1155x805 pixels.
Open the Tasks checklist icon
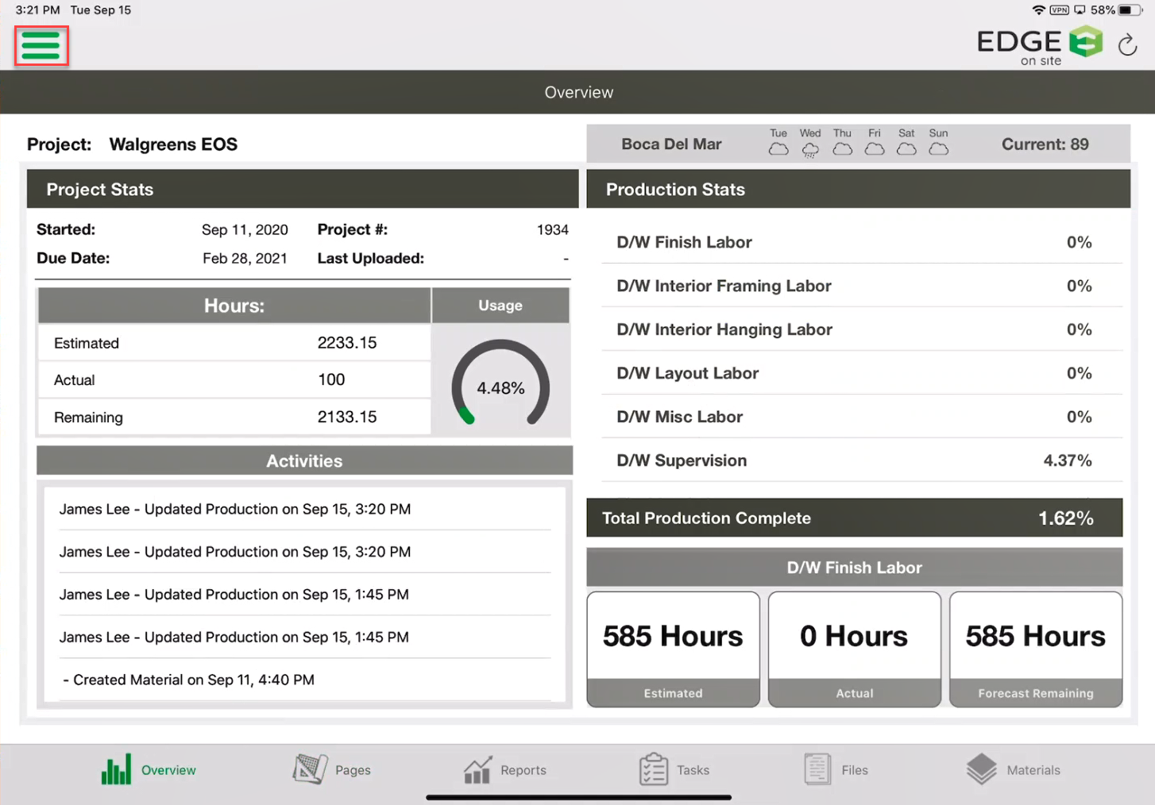653,769
